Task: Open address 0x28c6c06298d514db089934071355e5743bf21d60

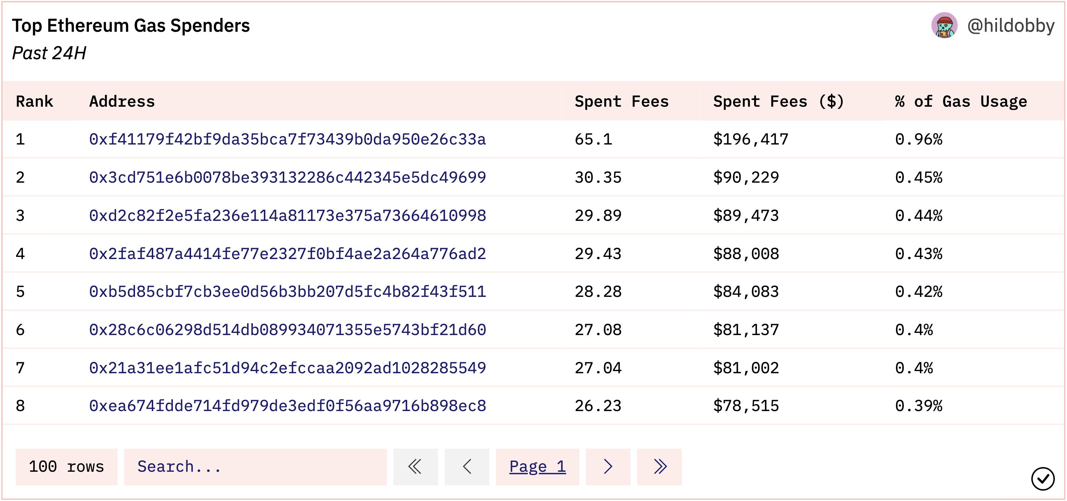Action: (287, 330)
